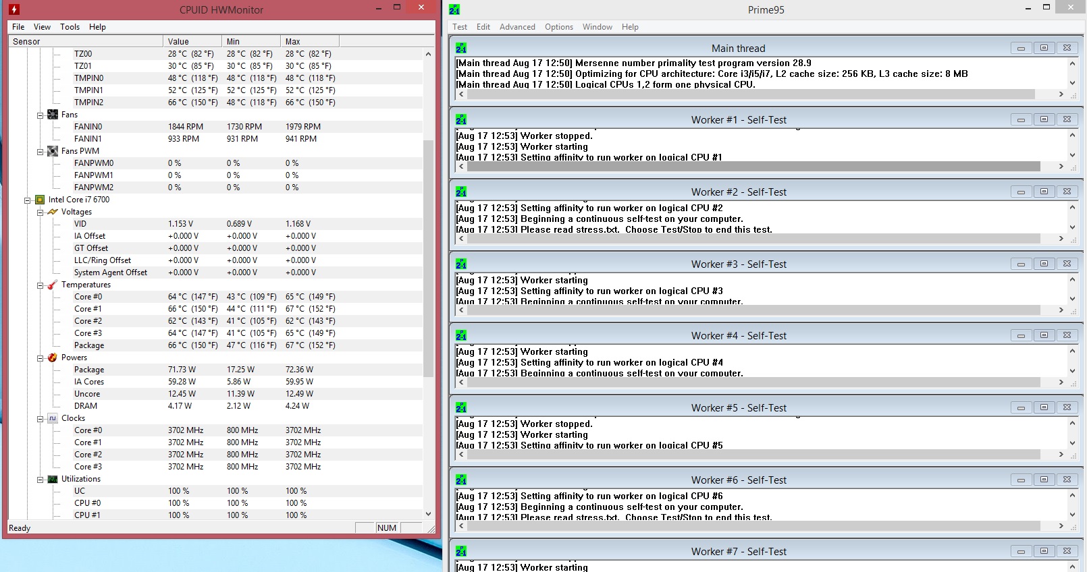The width and height of the screenshot is (1087, 572).
Task: Click Main thread horizontal scrollbar right arrow
Action: point(1061,94)
